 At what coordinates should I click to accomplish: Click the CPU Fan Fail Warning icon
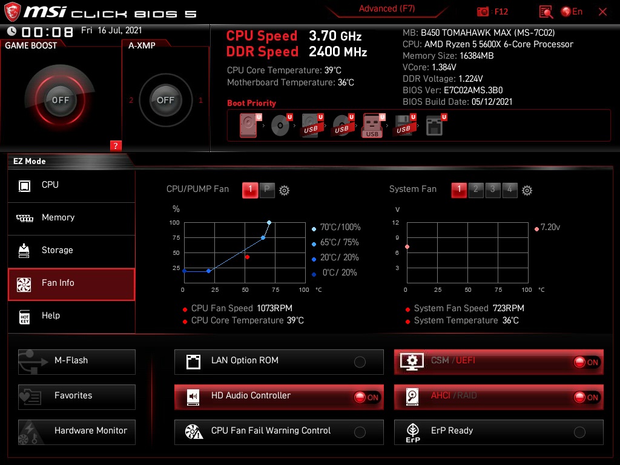click(194, 432)
